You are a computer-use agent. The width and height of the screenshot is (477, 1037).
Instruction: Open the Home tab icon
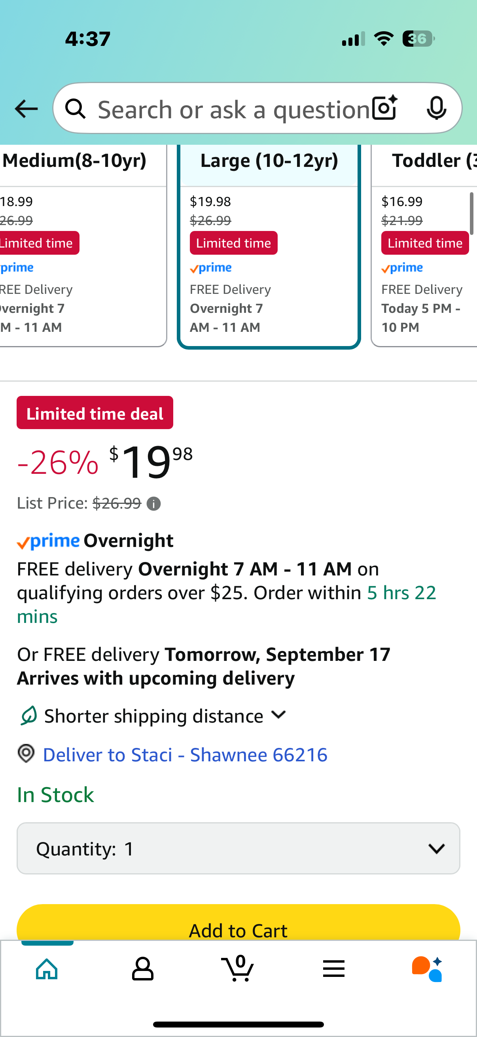[x=47, y=969]
